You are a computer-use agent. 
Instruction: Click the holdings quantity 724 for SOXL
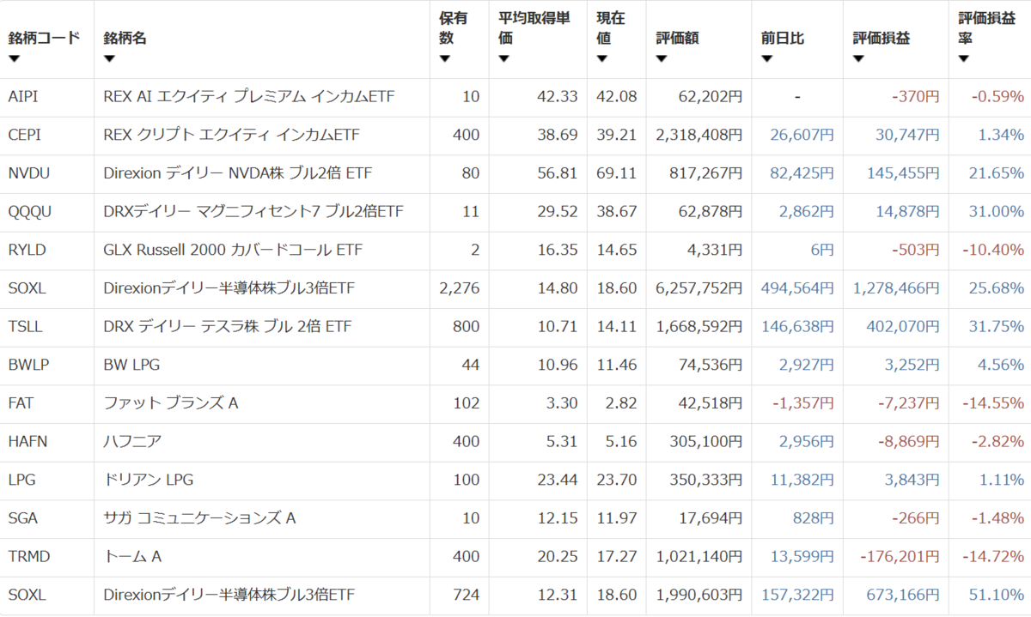pyautogui.click(x=467, y=595)
